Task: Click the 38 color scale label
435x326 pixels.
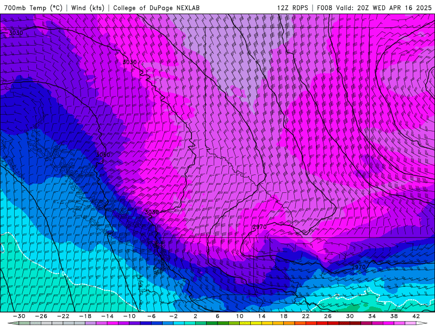Action: [394, 316]
